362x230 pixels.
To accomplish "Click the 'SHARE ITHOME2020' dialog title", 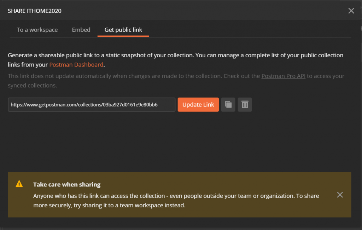I will point(35,11).
